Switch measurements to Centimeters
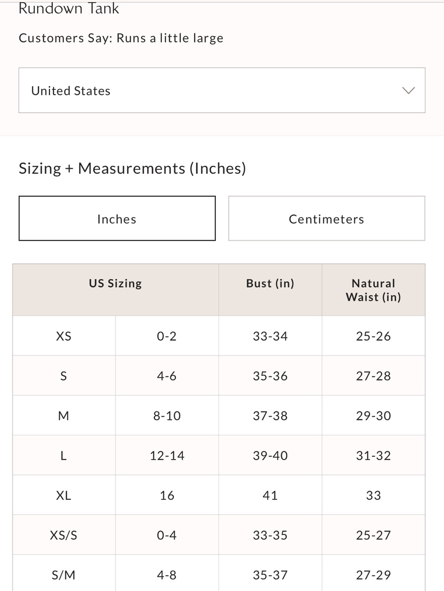This screenshot has height=591, width=444. click(327, 219)
